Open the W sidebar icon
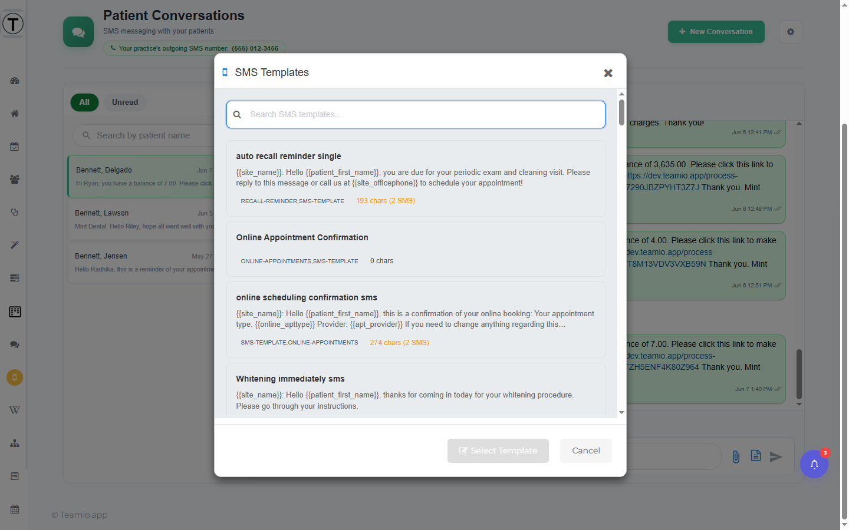The image size is (849, 530). coord(15,410)
